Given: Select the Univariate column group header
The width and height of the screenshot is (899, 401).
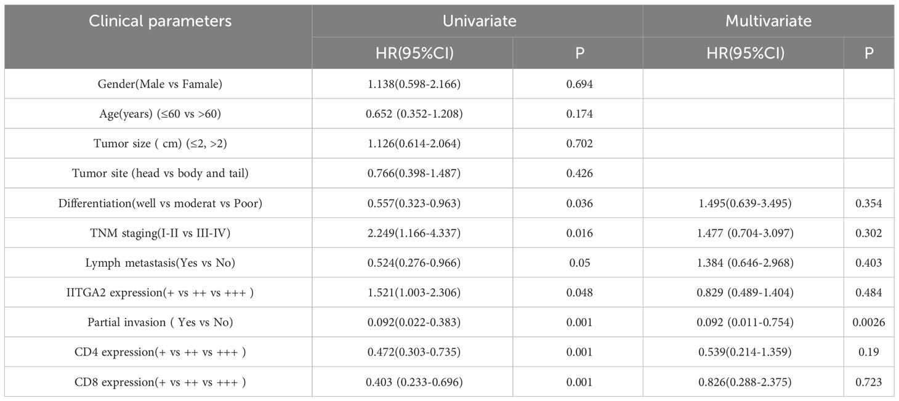Looking at the screenshot, I should click(480, 21).
